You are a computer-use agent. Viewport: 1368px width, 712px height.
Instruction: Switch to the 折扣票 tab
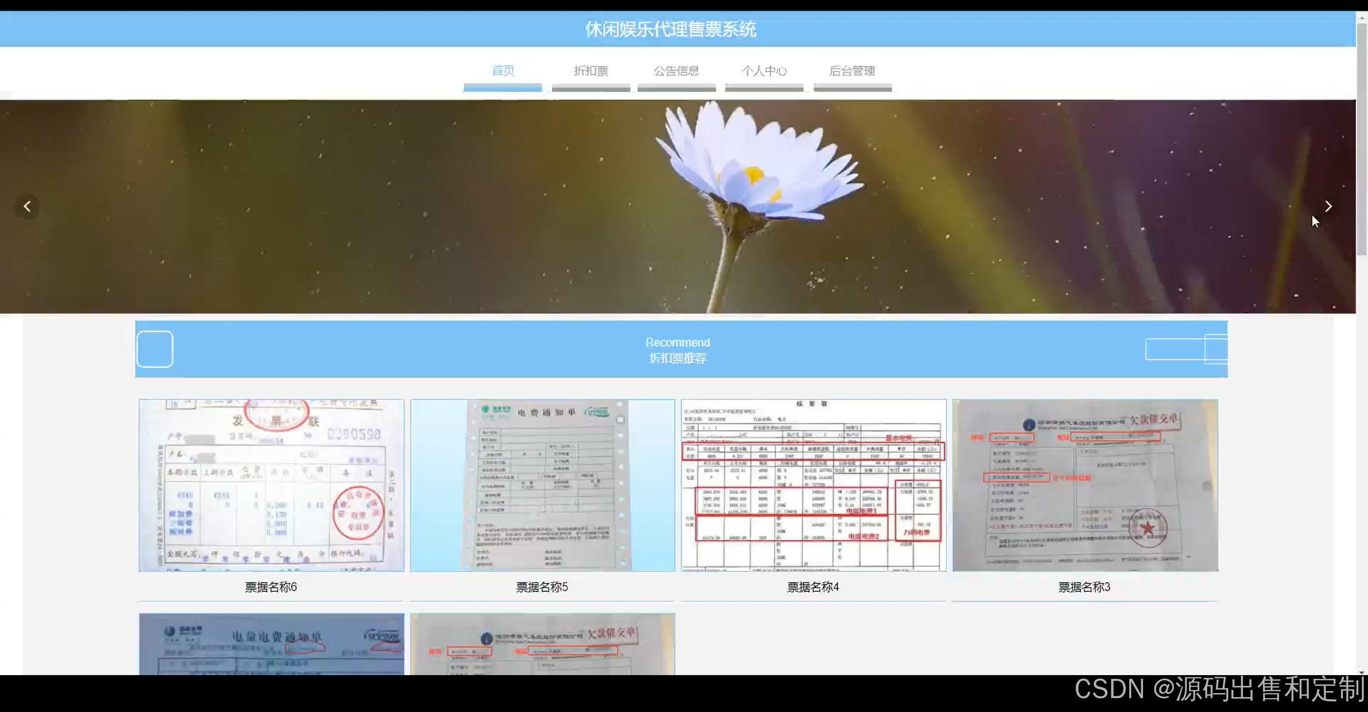click(591, 71)
